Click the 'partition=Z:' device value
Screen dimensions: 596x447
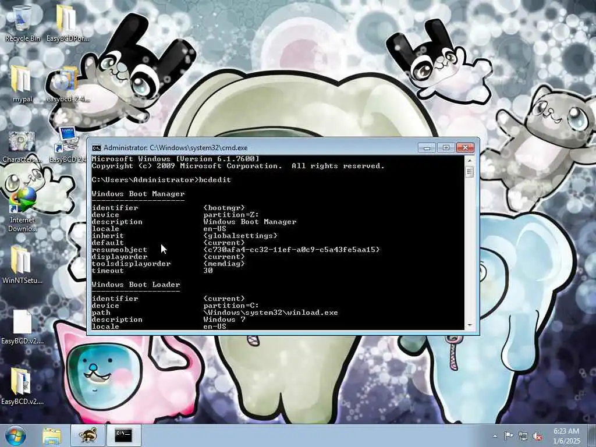point(231,215)
